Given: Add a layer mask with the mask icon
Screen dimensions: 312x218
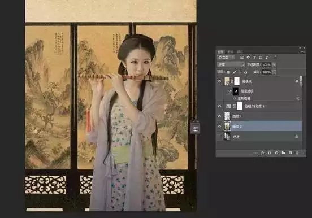Looking at the screenshot, I should (270, 153).
